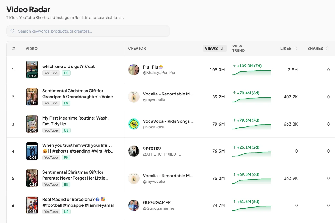Image resolution: width=335 pixels, height=223 pixels.
Task: Click the PIXIE creator avatar
Action: (134, 151)
